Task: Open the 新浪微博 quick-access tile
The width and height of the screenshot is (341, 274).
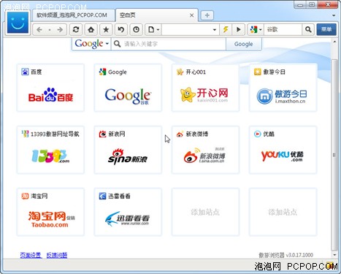Action: coord(205,150)
